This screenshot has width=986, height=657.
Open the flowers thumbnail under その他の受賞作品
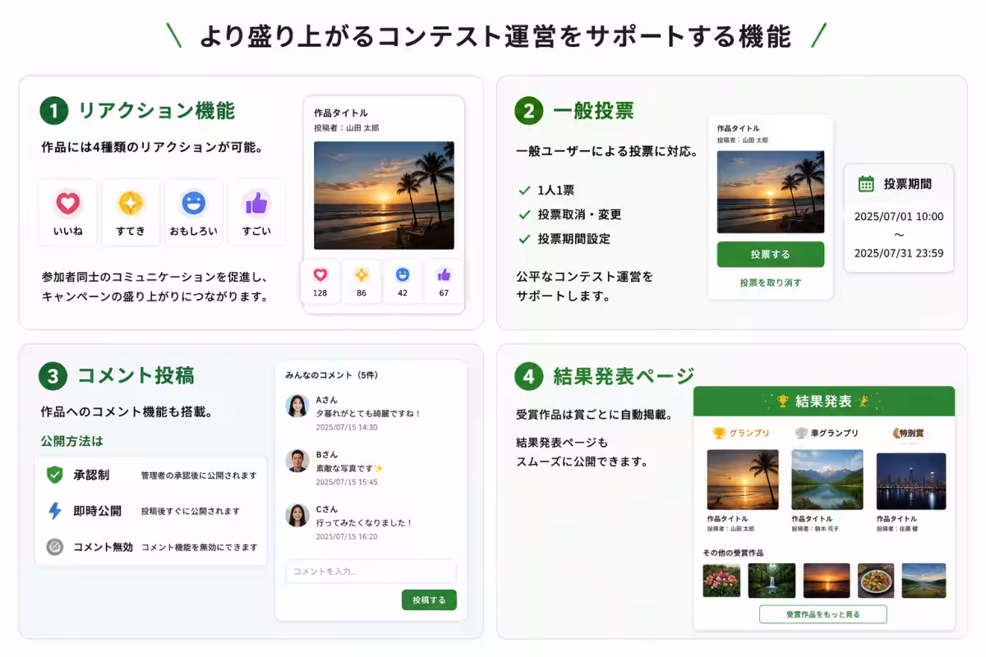tap(721, 580)
